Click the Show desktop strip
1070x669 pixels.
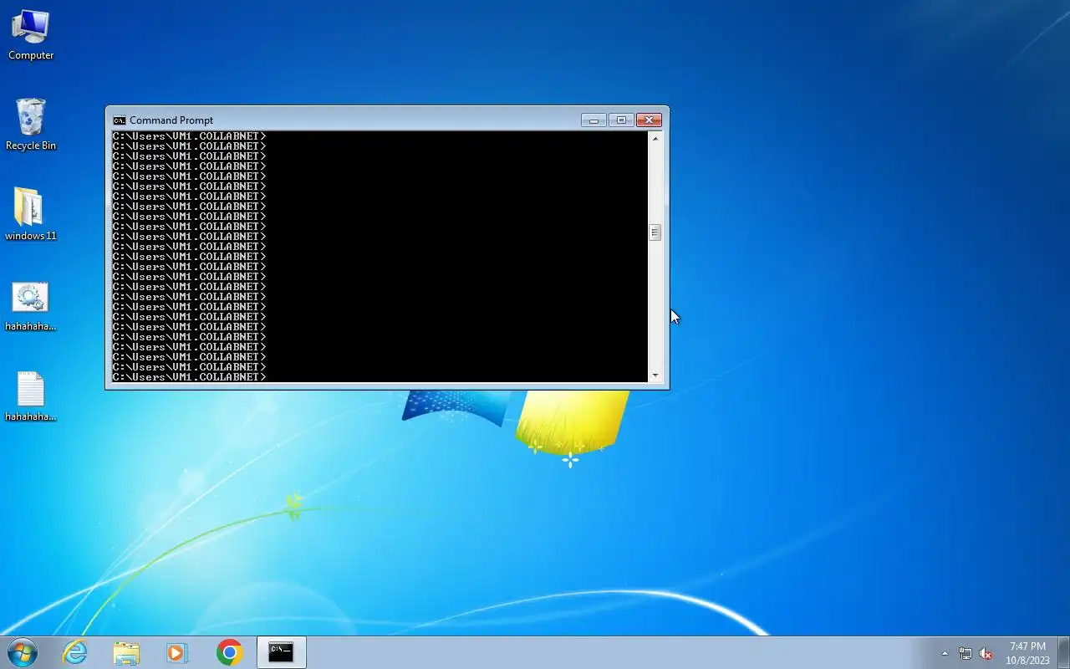click(1064, 652)
